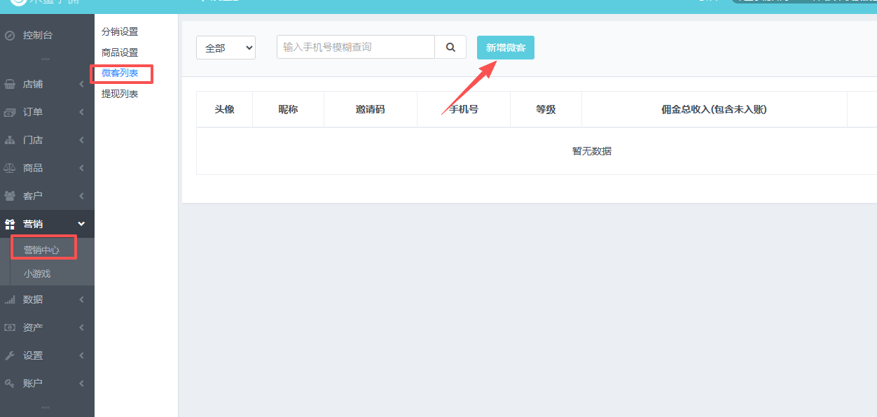Select 分销设置 in the secondary menu

click(x=120, y=31)
